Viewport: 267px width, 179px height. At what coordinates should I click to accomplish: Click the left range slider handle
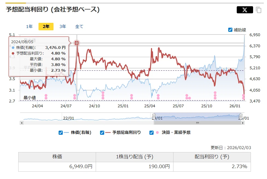[154, 117]
